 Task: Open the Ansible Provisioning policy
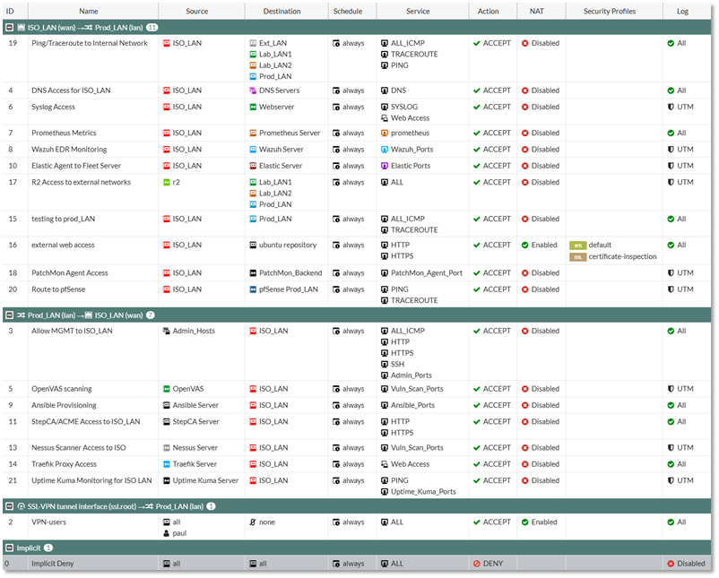64,405
